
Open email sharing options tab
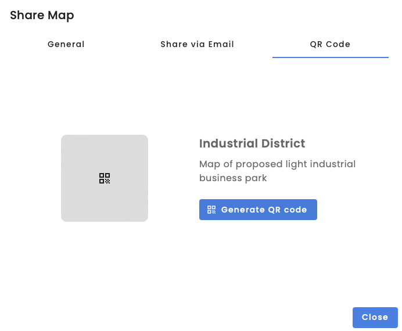coord(198,44)
